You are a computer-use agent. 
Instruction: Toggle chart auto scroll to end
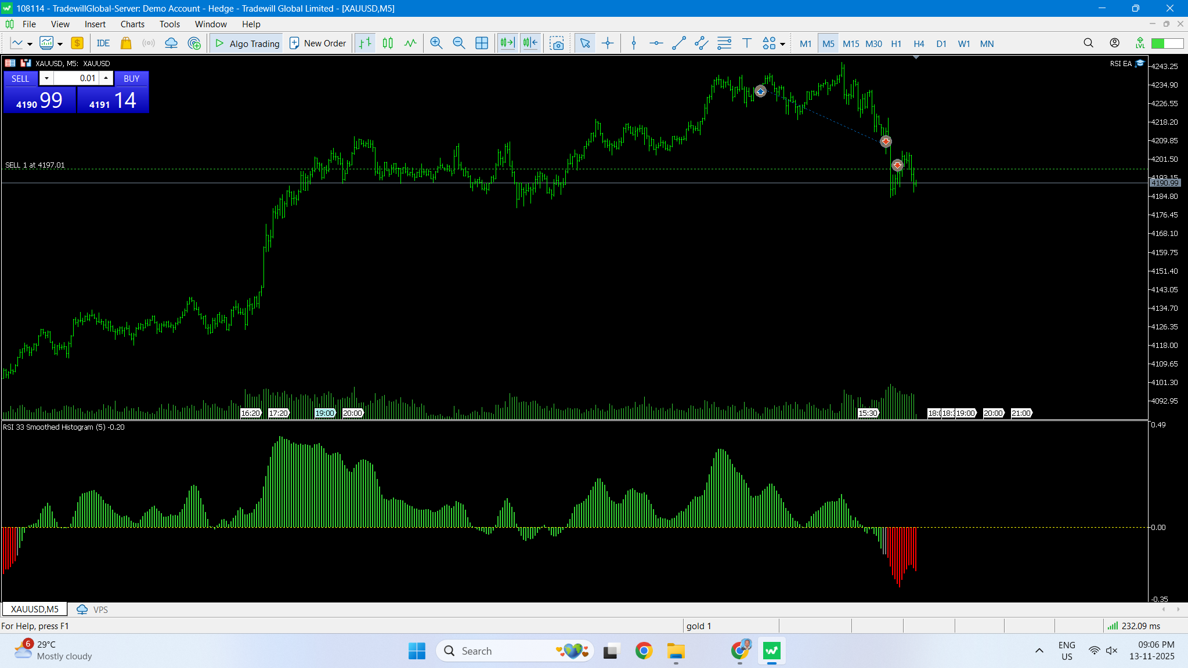(x=507, y=43)
